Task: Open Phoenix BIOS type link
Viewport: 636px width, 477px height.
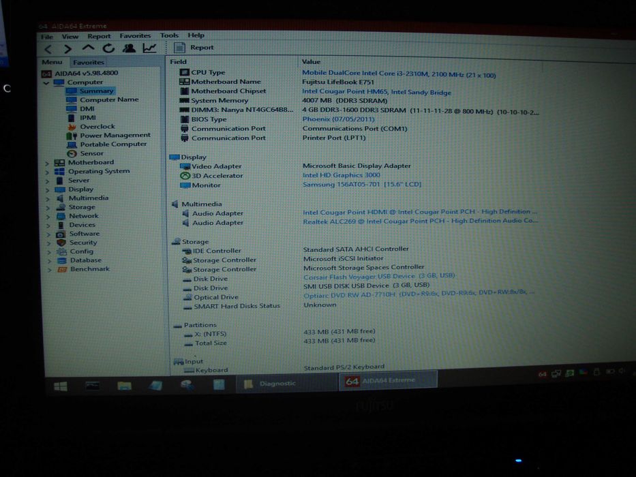Action: point(338,119)
